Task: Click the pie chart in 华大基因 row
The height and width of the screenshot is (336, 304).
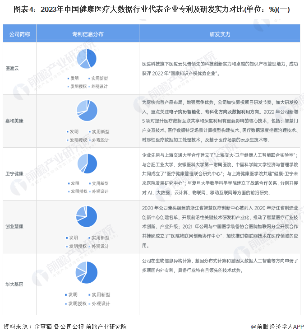Action: [x=87, y=272]
